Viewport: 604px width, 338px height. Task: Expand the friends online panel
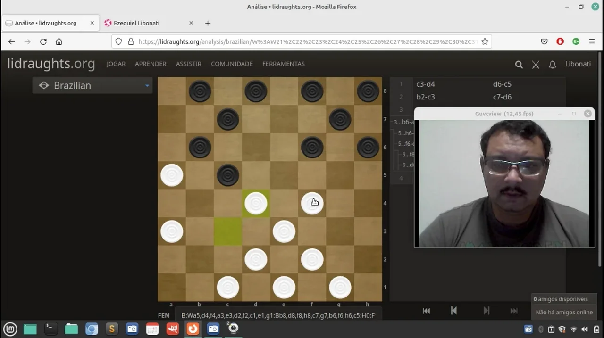(563, 299)
